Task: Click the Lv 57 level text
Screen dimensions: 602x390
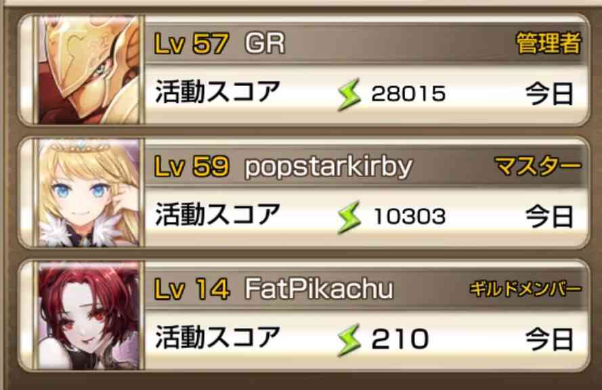Action: coord(191,43)
